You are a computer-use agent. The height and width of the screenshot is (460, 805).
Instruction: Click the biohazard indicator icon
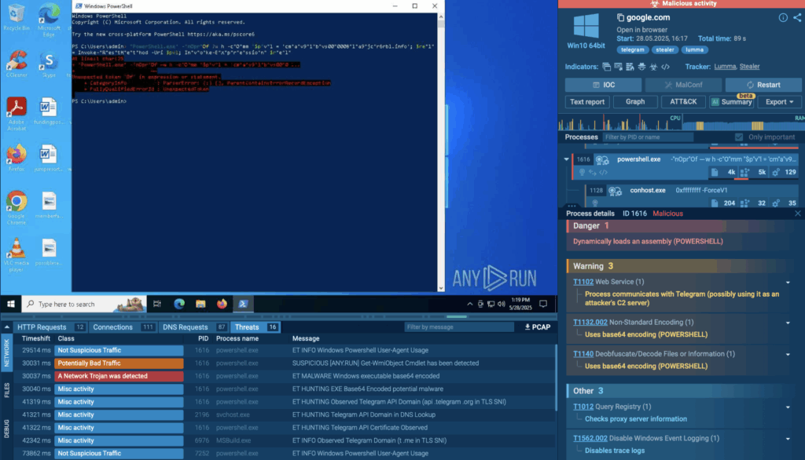click(653, 67)
